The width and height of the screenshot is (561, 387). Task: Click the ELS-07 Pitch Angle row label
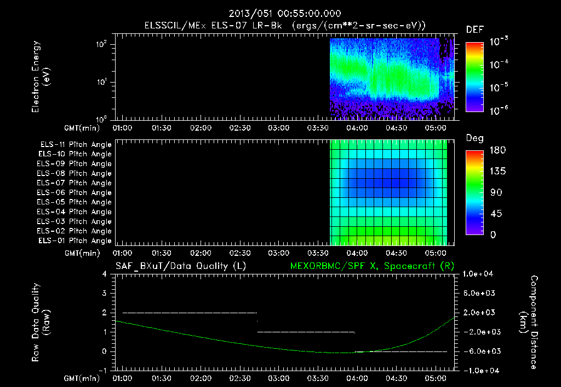(74, 183)
